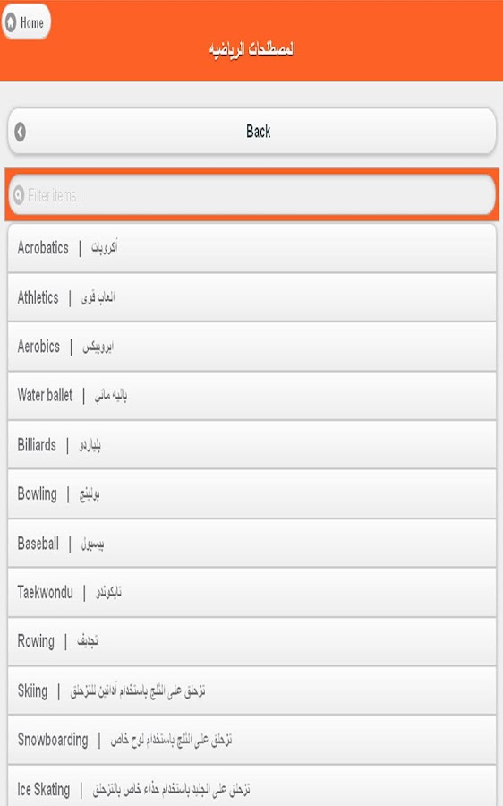Click the Home button label
This screenshot has height=806, width=503.
pyautogui.click(x=32, y=22)
